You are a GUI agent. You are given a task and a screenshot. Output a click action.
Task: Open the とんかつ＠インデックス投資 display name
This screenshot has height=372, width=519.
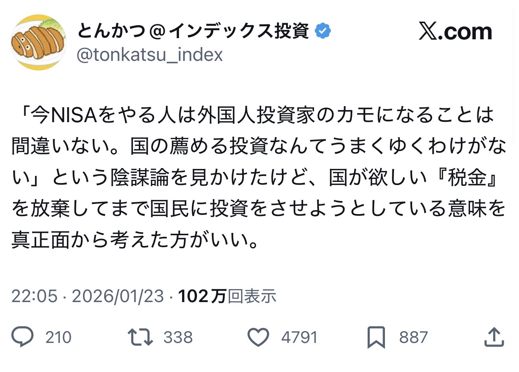193,31
